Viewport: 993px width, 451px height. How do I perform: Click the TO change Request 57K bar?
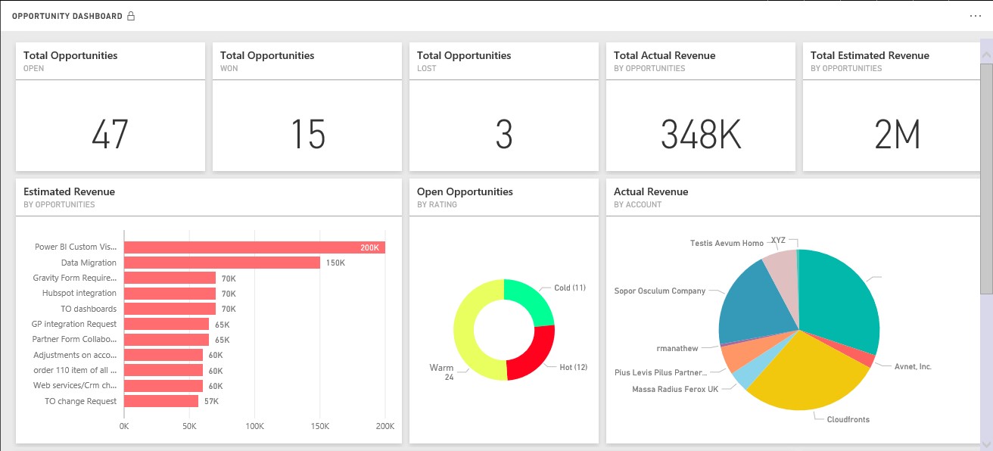pyautogui.click(x=161, y=401)
